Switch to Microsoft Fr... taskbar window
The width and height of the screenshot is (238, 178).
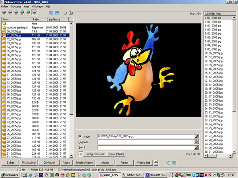(156, 175)
